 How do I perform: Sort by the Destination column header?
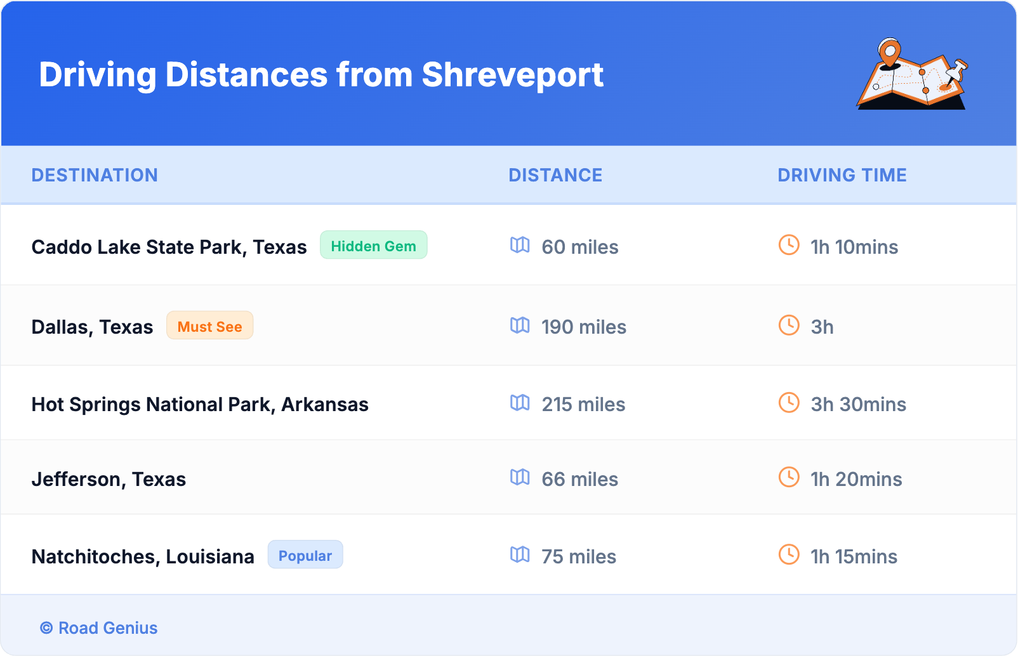95,175
